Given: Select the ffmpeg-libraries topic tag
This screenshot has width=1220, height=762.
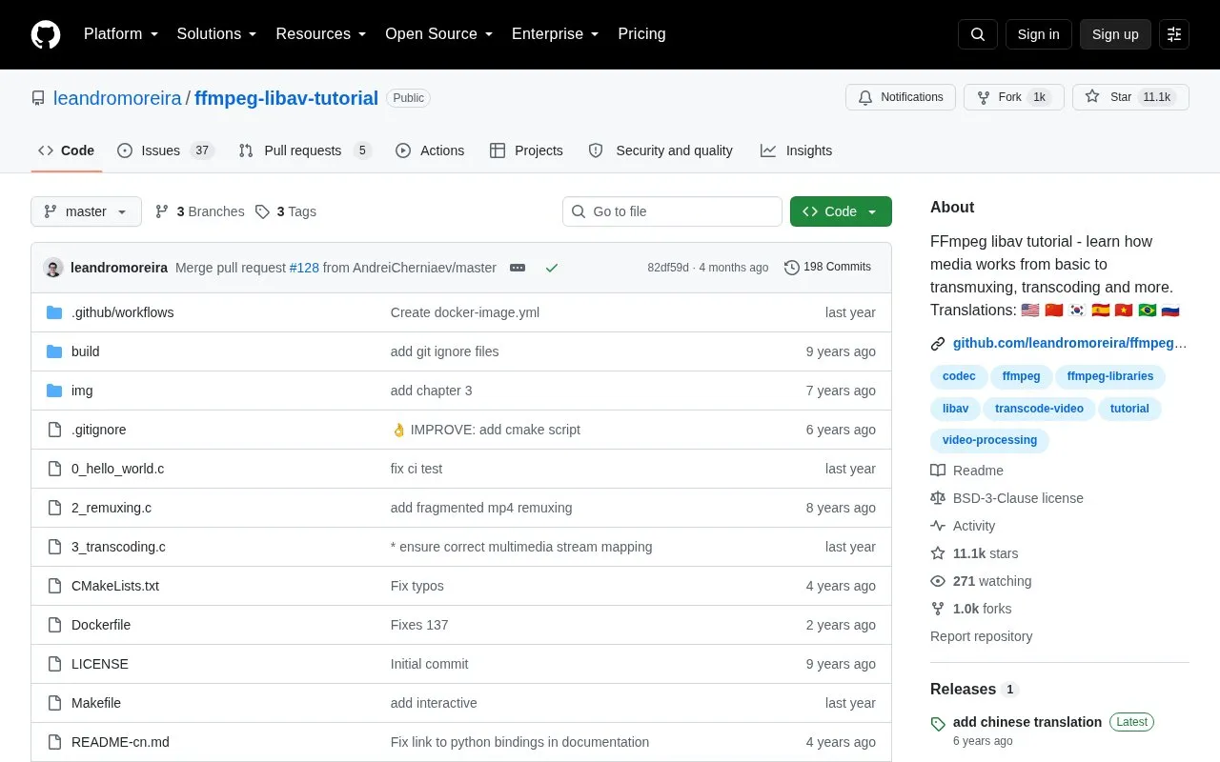Looking at the screenshot, I should point(1110,376).
